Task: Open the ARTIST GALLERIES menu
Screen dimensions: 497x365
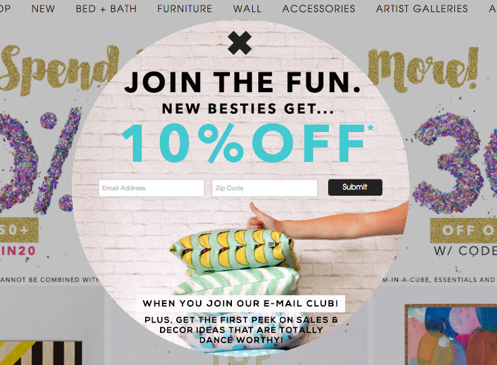Action: pyautogui.click(x=422, y=9)
